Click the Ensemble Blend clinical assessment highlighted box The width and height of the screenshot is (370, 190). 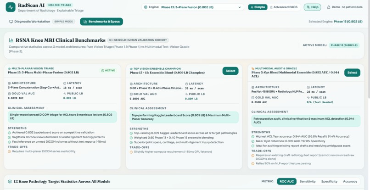pos(184,117)
